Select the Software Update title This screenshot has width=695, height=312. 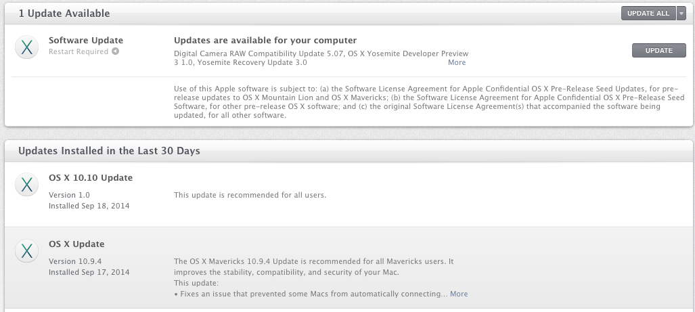[86, 41]
